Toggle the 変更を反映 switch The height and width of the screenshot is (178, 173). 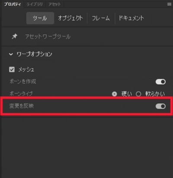coord(160,106)
